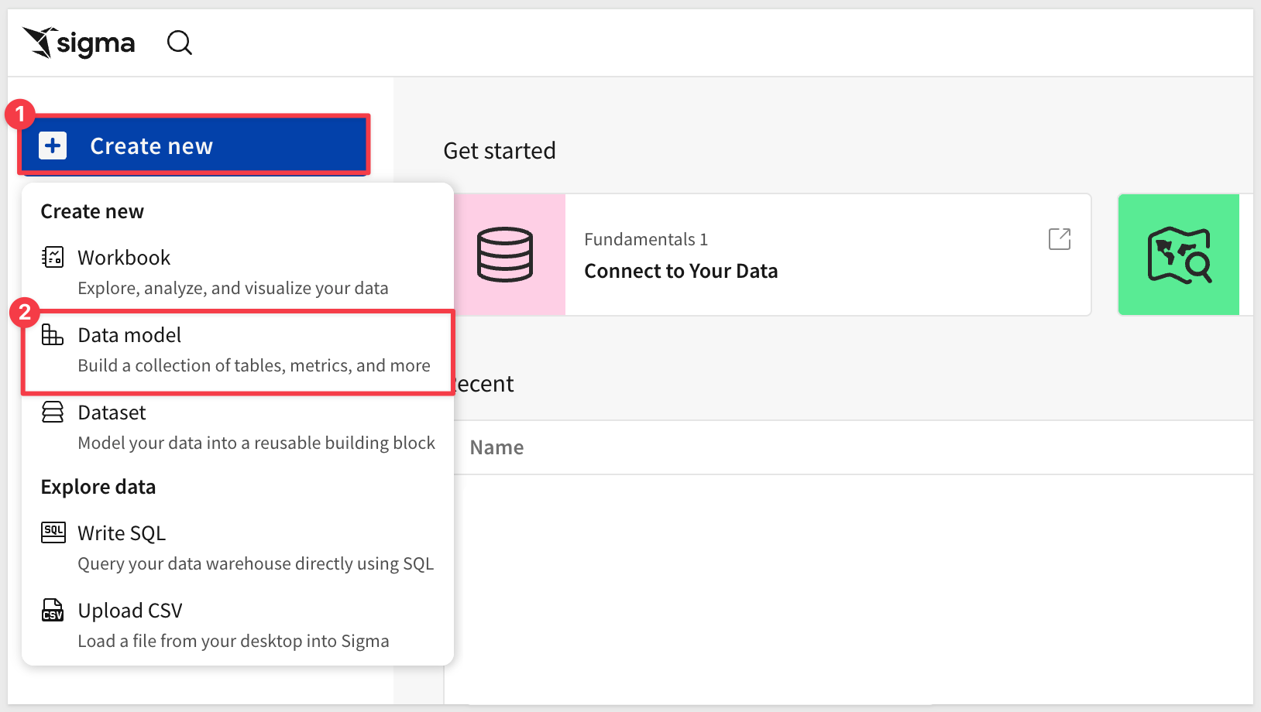Open search with the magnifier icon
Viewport: 1261px width, 712px height.
(180, 43)
